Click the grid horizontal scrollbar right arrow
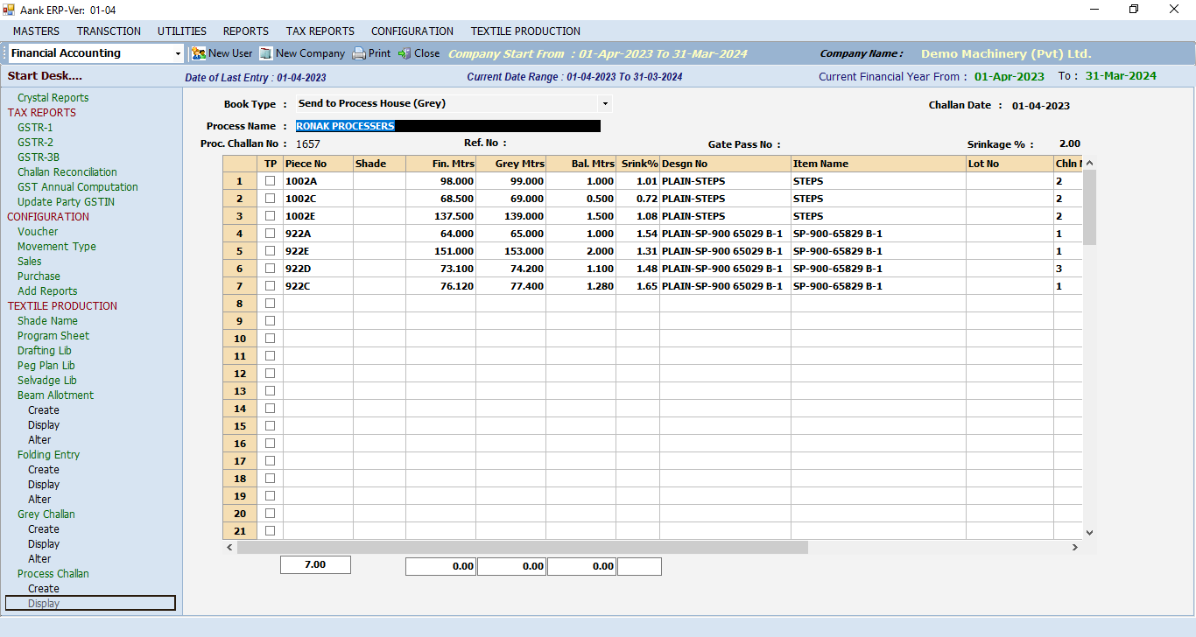This screenshot has height=637, width=1196. pos(1075,547)
